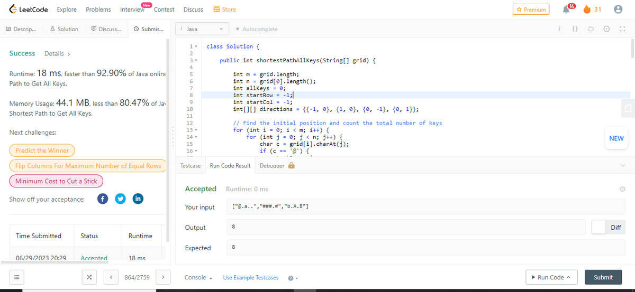Click the Premium button
635x292 pixels.
pyautogui.click(x=531, y=10)
